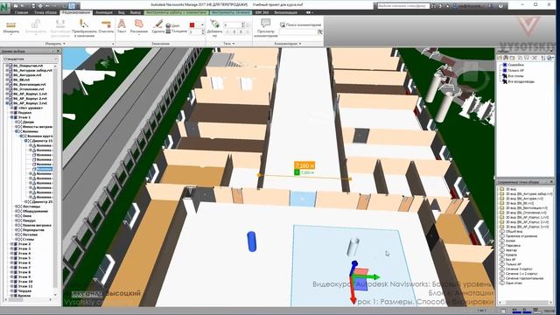Select the Все воздуховоды search set

[521, 81]
